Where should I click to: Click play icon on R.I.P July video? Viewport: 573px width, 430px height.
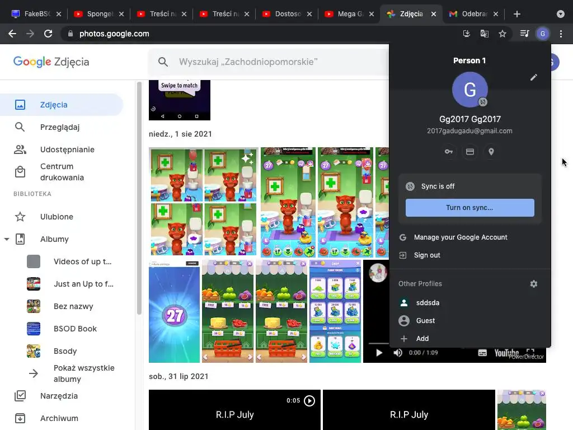309,401
